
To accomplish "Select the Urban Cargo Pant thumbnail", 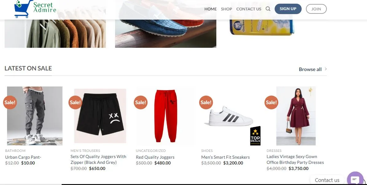I will click(x=35, y=116).
